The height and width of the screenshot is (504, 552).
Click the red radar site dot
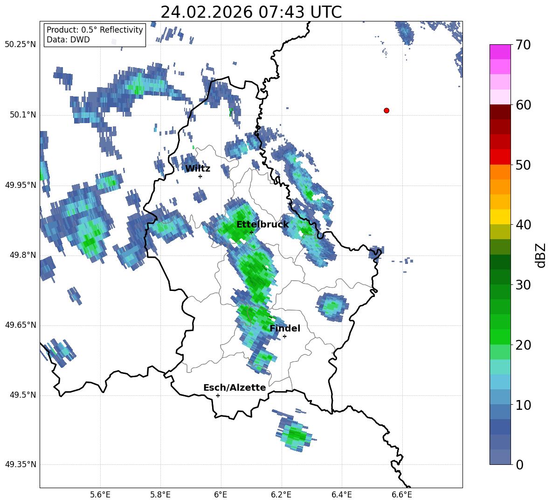[386, 110]
